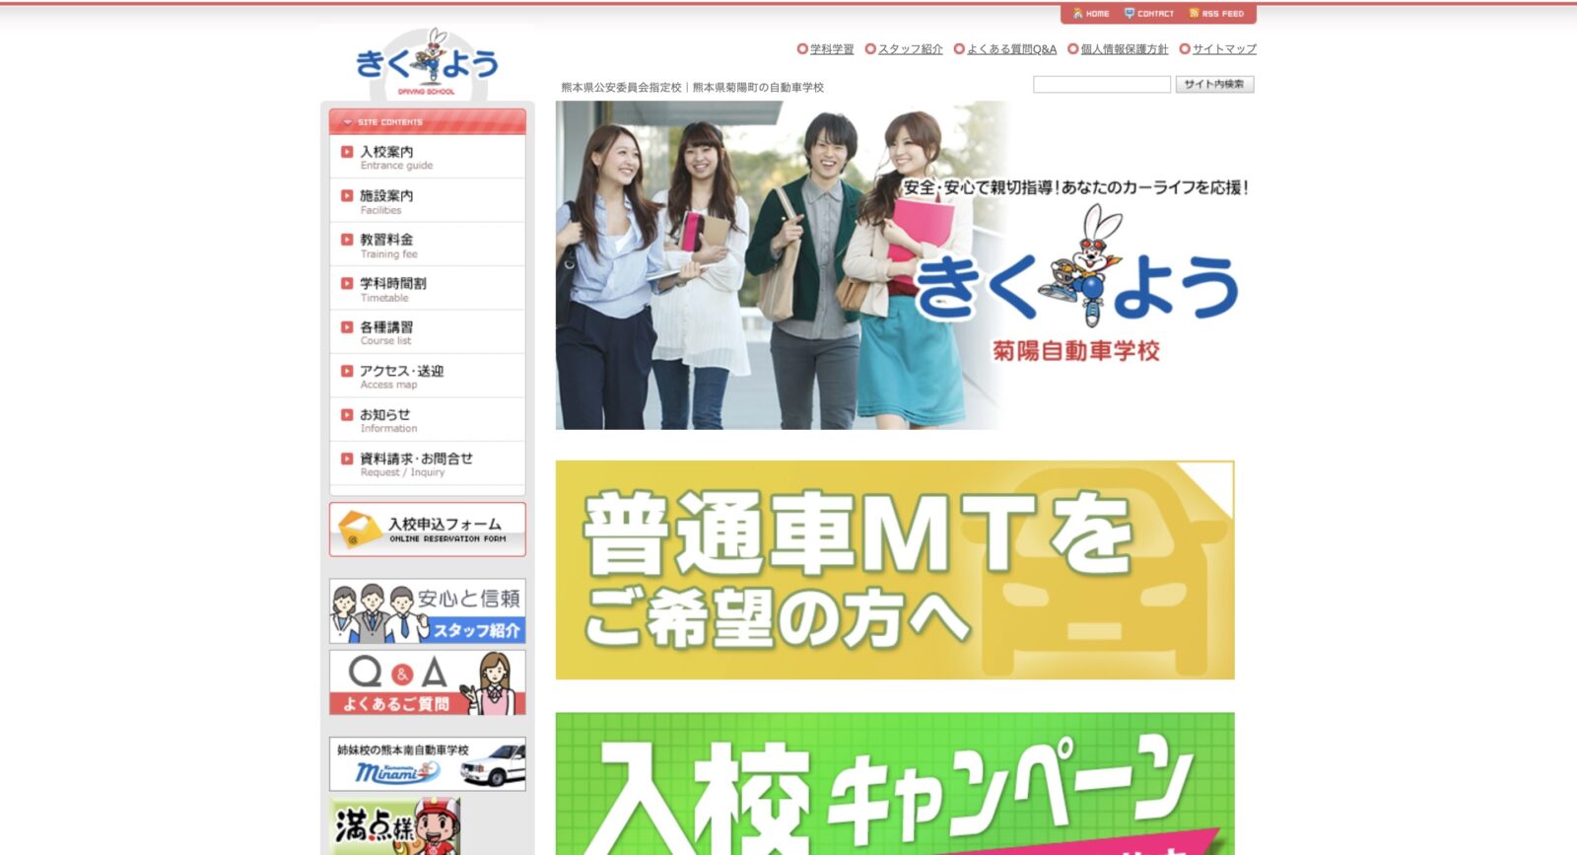1577x855 pixels.
Task: Click the red arrow icon beside 施設案内
Action: [347, 195]
